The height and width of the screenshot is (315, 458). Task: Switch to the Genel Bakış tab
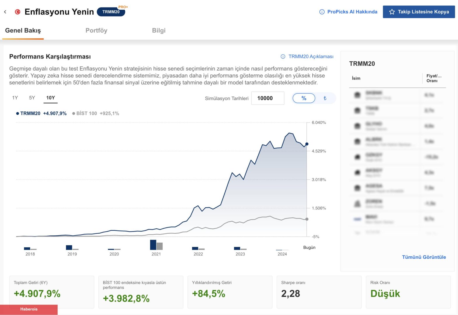23,31
